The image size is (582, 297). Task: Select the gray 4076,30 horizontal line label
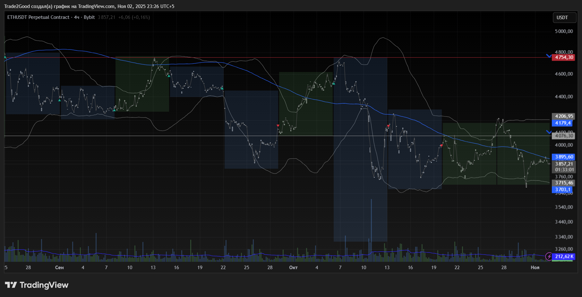(564, 136)
